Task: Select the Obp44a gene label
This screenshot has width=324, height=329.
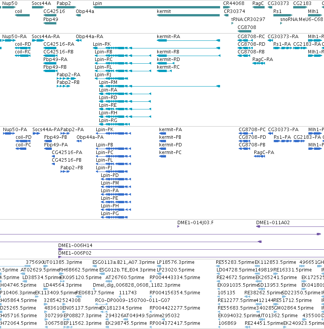Action: (85, 11)
